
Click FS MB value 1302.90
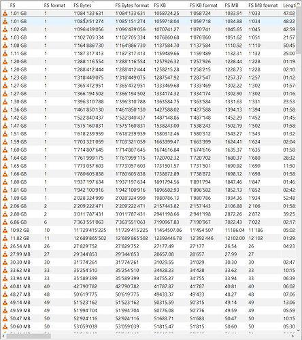(x=233, y=94)
